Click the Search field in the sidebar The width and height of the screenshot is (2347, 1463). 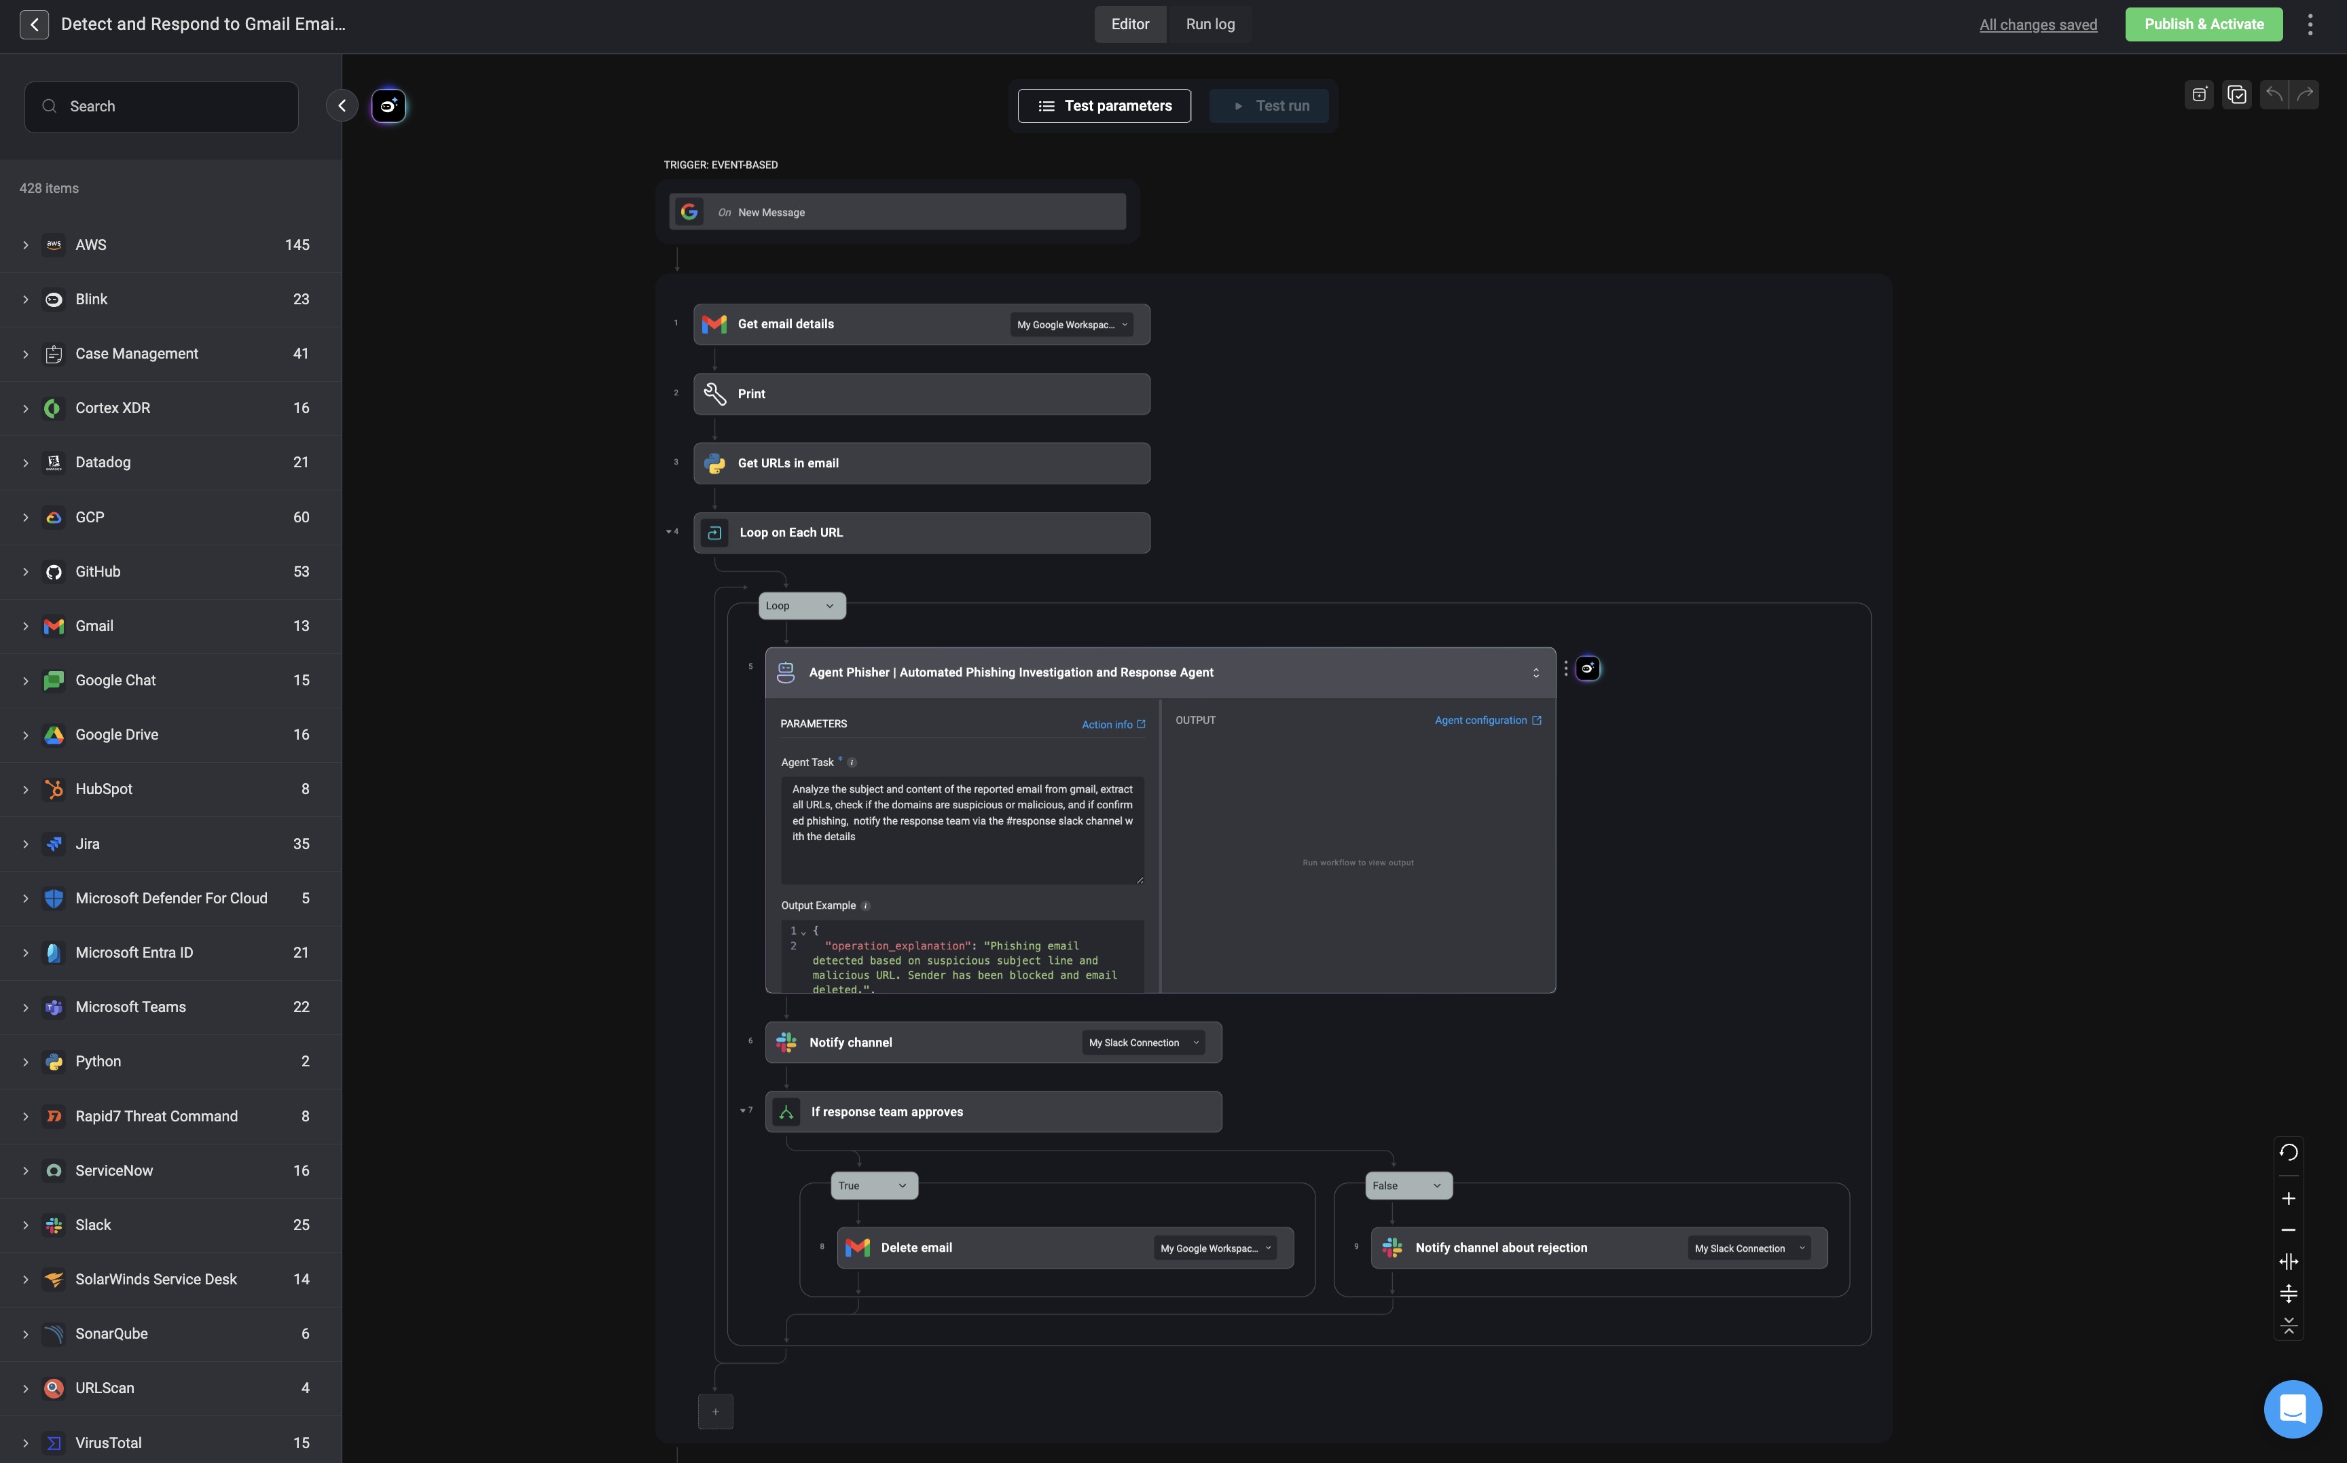[x=162, y=107]
